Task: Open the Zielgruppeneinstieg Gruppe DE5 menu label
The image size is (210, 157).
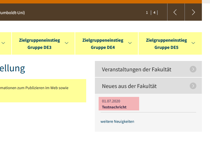Action: tap(166, 44)
